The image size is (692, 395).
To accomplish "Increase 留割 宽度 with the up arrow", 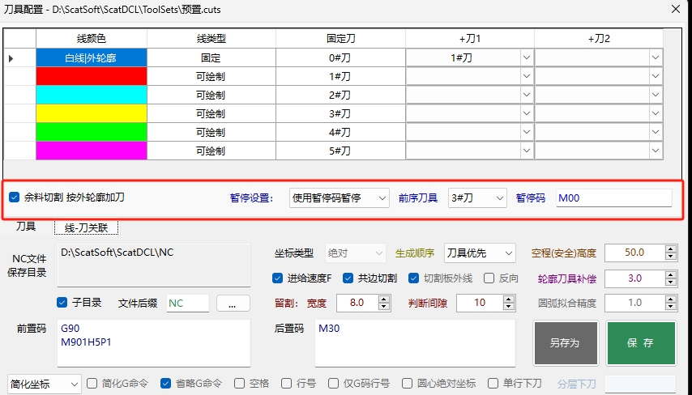I will 384,299.
